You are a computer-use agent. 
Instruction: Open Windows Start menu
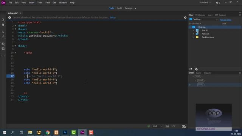[x=4, y=133]
